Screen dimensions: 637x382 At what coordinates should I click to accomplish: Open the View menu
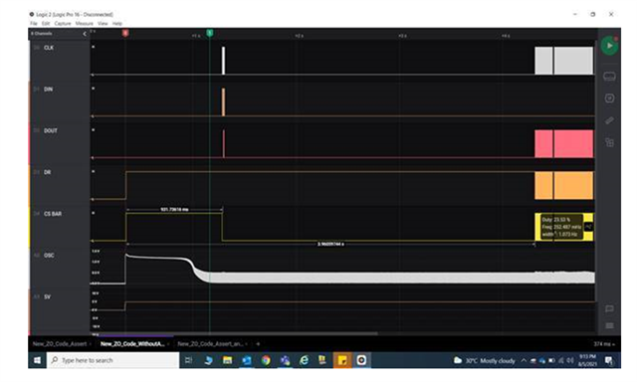click(x=103, y=24)
